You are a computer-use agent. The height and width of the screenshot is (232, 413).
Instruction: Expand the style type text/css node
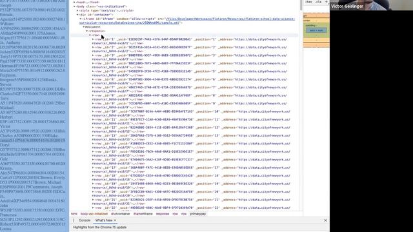77,10
